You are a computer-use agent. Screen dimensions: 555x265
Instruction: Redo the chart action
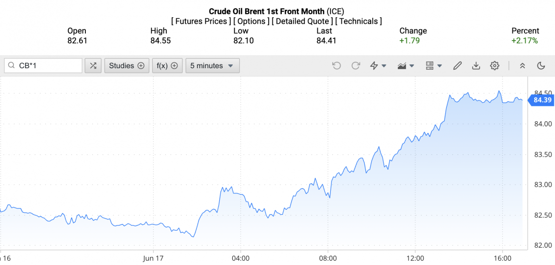coord(356,66)
